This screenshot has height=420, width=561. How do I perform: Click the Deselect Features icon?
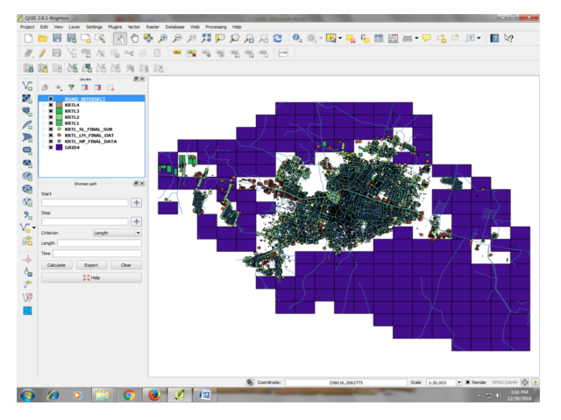coord(351,38)
